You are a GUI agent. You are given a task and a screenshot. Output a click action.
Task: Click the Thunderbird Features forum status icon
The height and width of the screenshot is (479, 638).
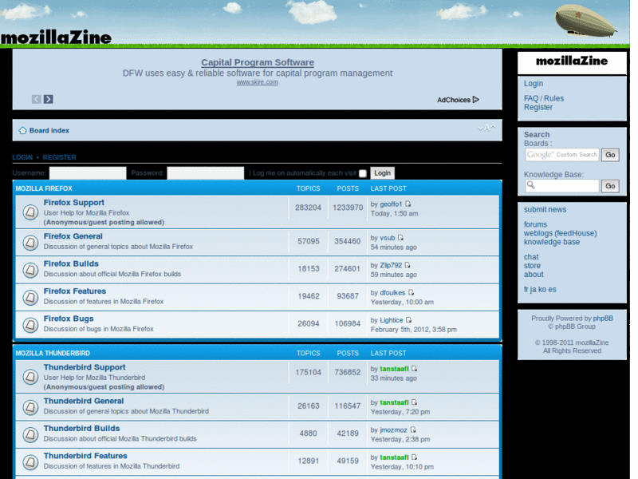pos(30,462)
